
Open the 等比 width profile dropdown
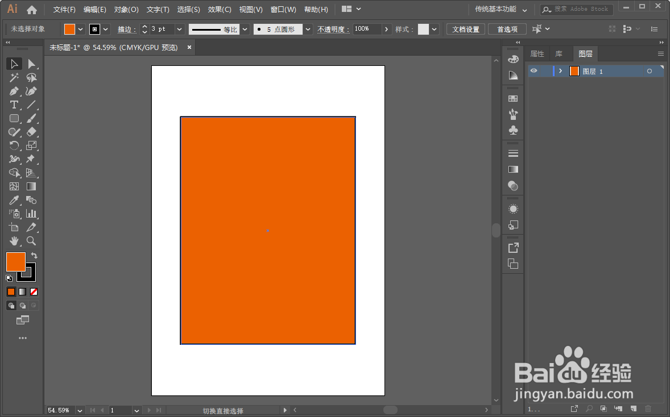(x=245, y=30)
